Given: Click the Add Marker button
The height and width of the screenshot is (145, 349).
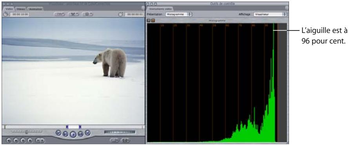Looking at the screenshot, I should (x=30, y=140).
